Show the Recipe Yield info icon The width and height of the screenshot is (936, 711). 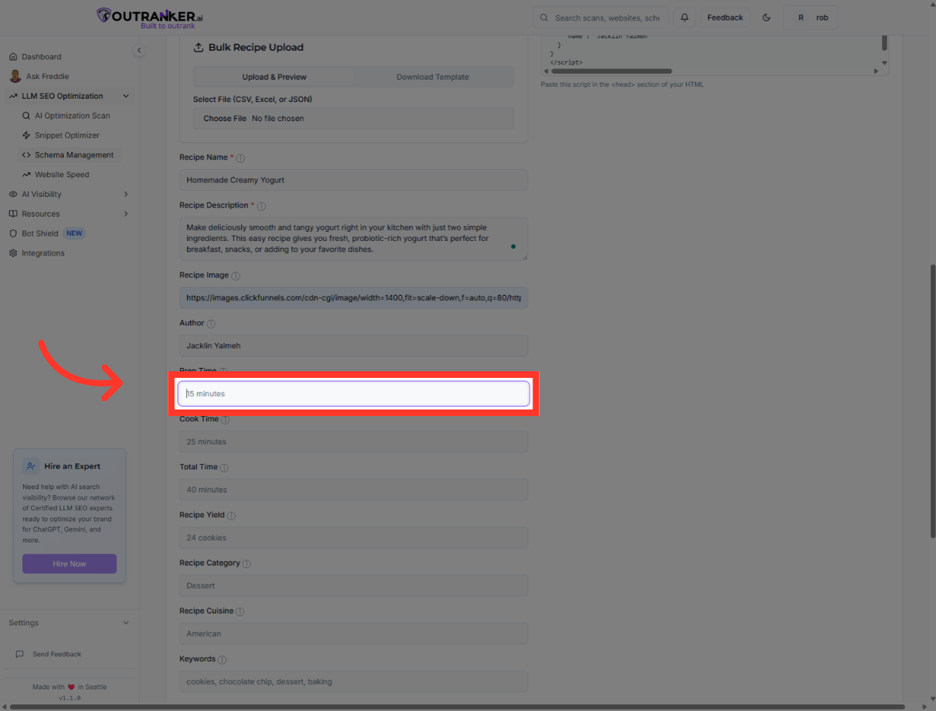232,516
